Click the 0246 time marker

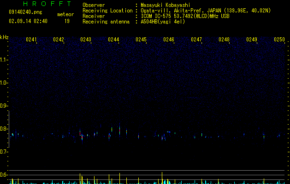[x=169, y=40]
